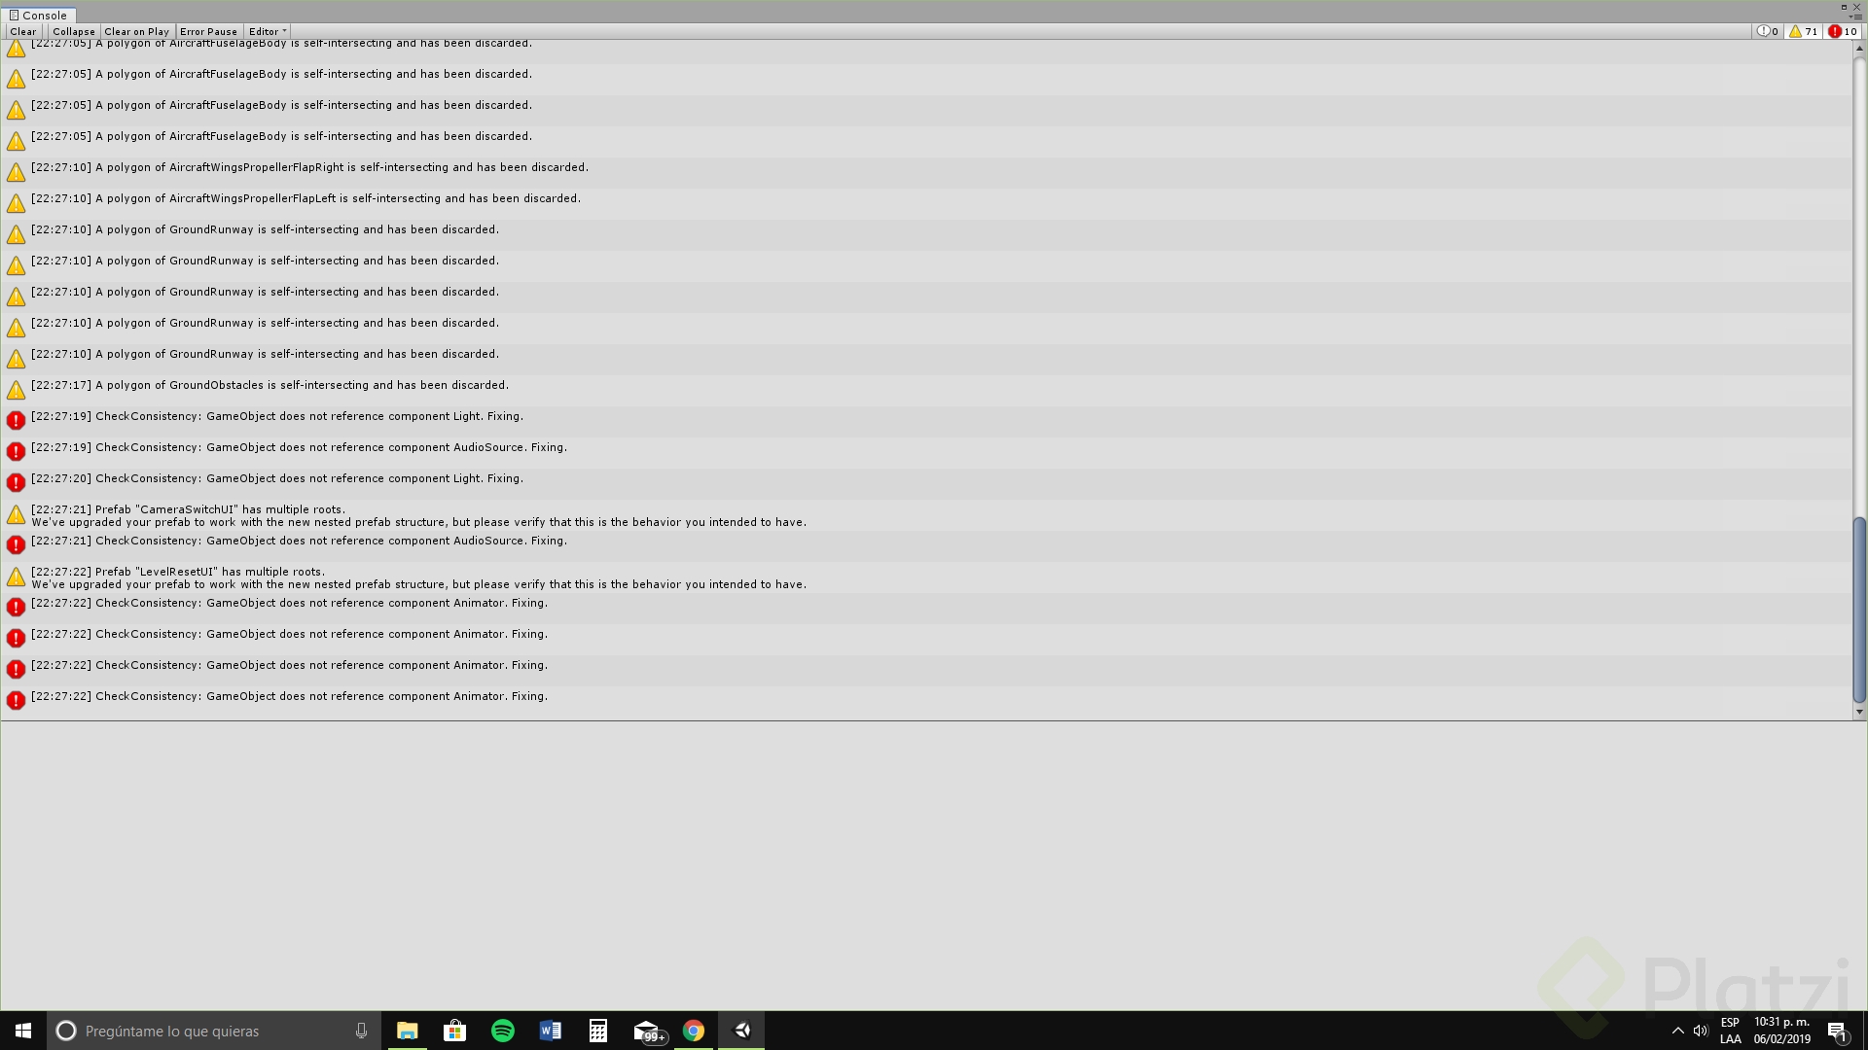Image resolution: width=1868 pixels, height=1050 pixels.
Task: Toggle the info messages filter showing 0
Action: click(1767, 31)
